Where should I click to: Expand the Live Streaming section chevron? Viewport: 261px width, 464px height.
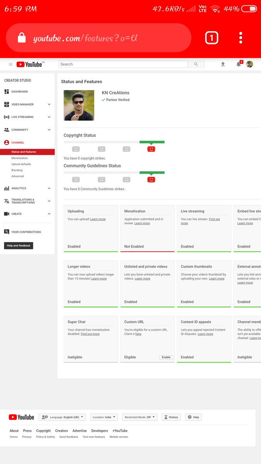(x=49, y=117)
